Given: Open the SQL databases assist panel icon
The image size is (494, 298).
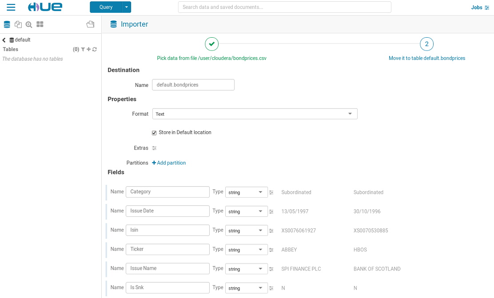Looking at the screenshot, I should [x=7, y=24].
